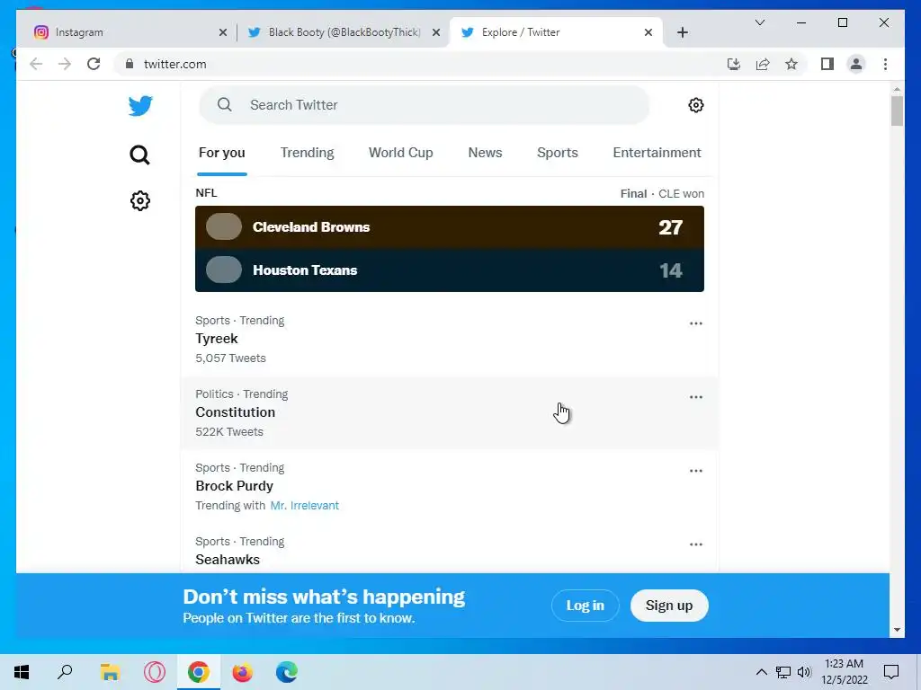Share this page from address bar
This screenshot has height=690, width=921.
click(x=763, y=64)
